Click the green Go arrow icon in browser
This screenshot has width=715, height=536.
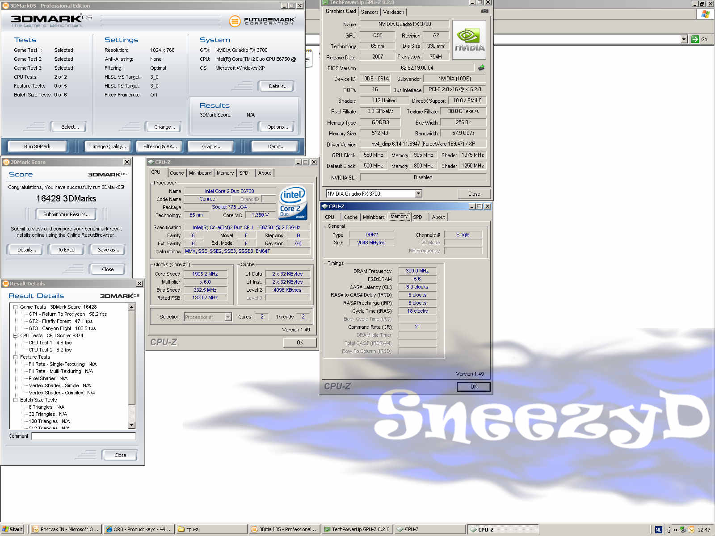tap(695, 39)
